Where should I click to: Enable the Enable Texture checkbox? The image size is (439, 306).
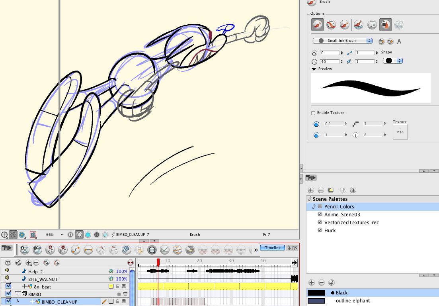[313, 113]
